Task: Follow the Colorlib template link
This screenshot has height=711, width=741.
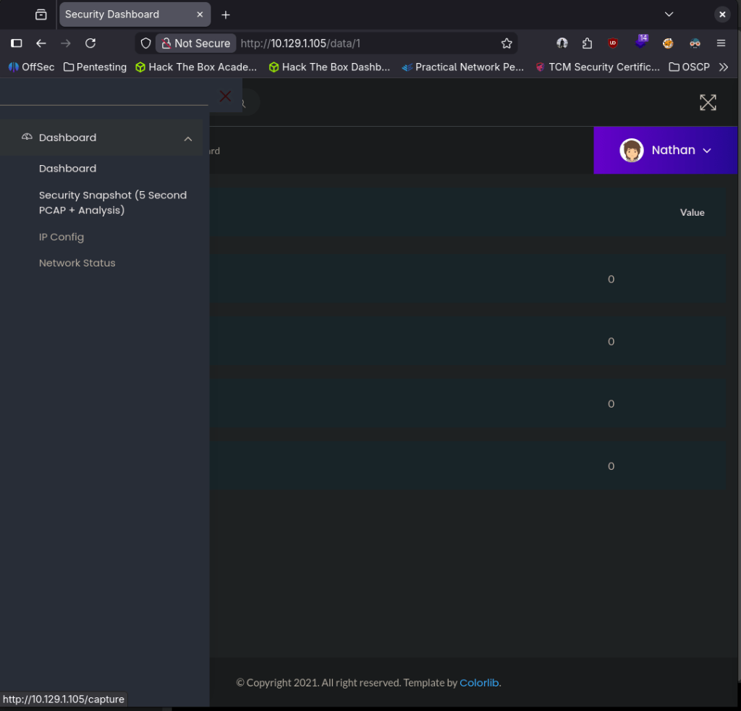Action: (479, 683)
